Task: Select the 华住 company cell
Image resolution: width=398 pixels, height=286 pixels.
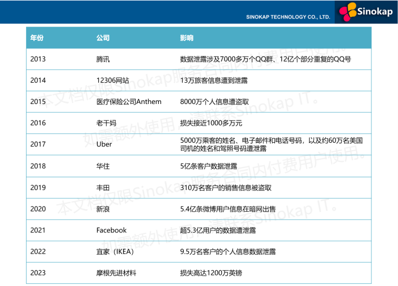Action: (x=103, y=166)
